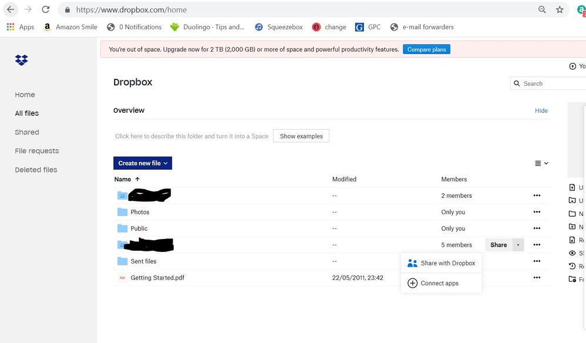Choose Connect apps from the menu

(x=442, y=283)
